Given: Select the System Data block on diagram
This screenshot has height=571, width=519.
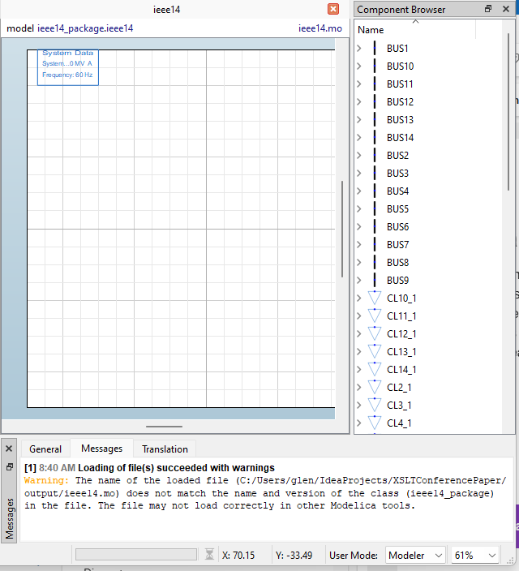Looking at the screenshot, I should pos(68,68).
